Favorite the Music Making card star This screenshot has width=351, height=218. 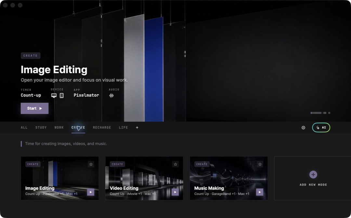pos(260,164)
